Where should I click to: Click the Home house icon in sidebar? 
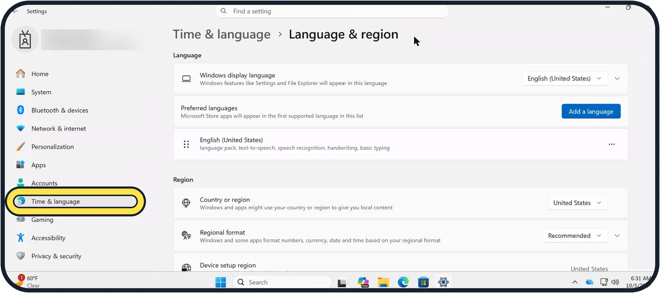tap(20, 74)
